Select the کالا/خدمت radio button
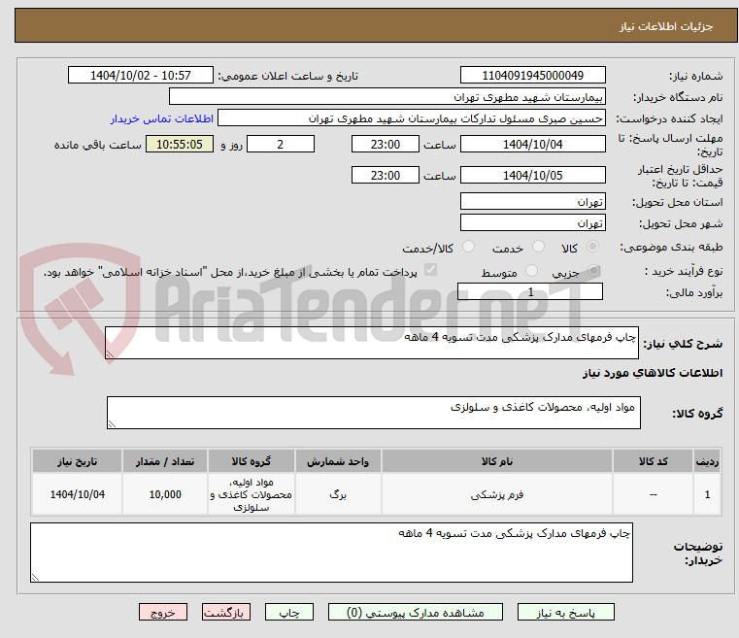Screen dimensions: 739x638 [x=468, y=247]
